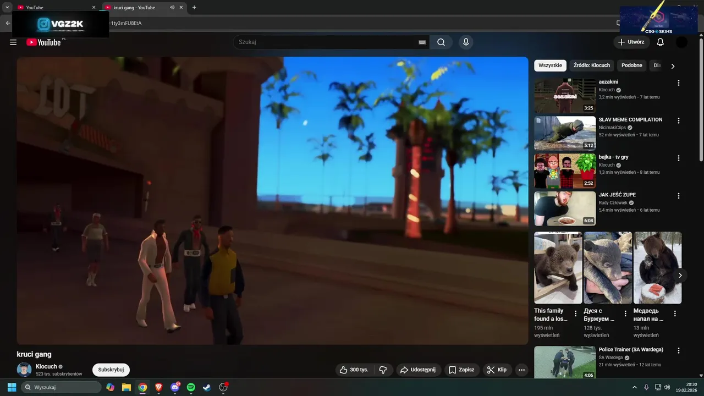Open options for the aezakmi video
The height and width of the screenshot is (396, 704).
click(678, 83)
